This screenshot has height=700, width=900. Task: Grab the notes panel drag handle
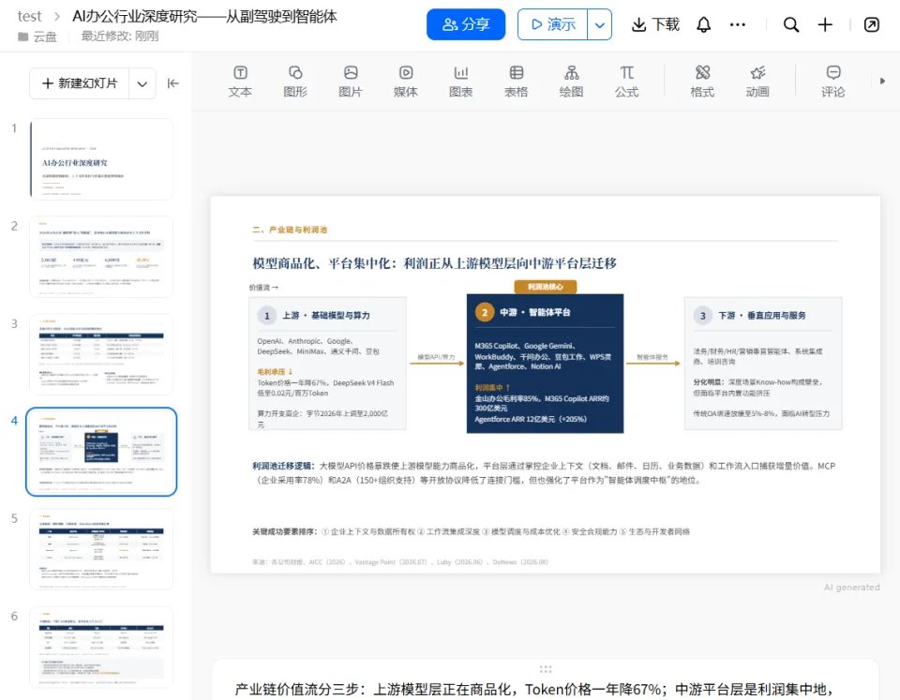click(x=546, y=669)
